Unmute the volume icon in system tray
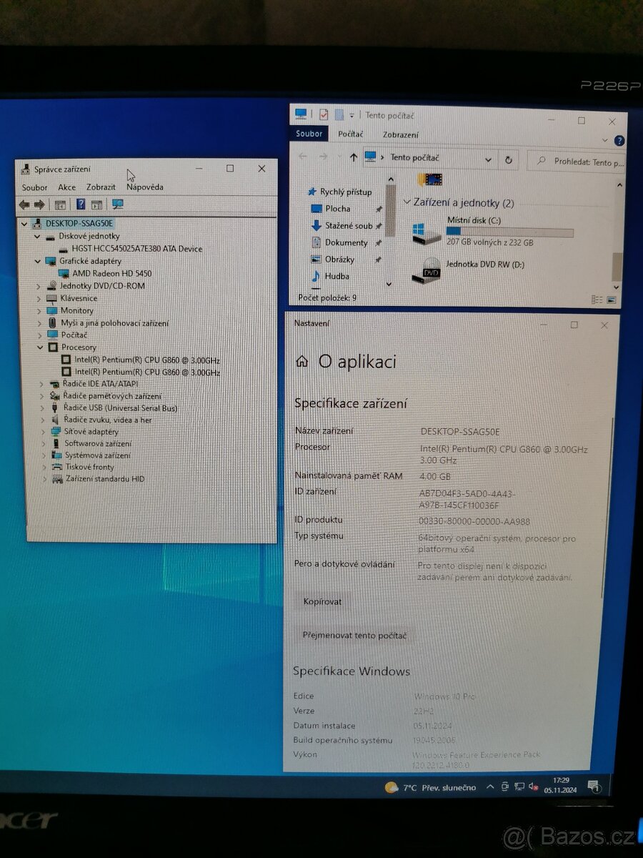The width and height of the screenshot is (643, 858). pyautogui.click(x=533, y=786)
